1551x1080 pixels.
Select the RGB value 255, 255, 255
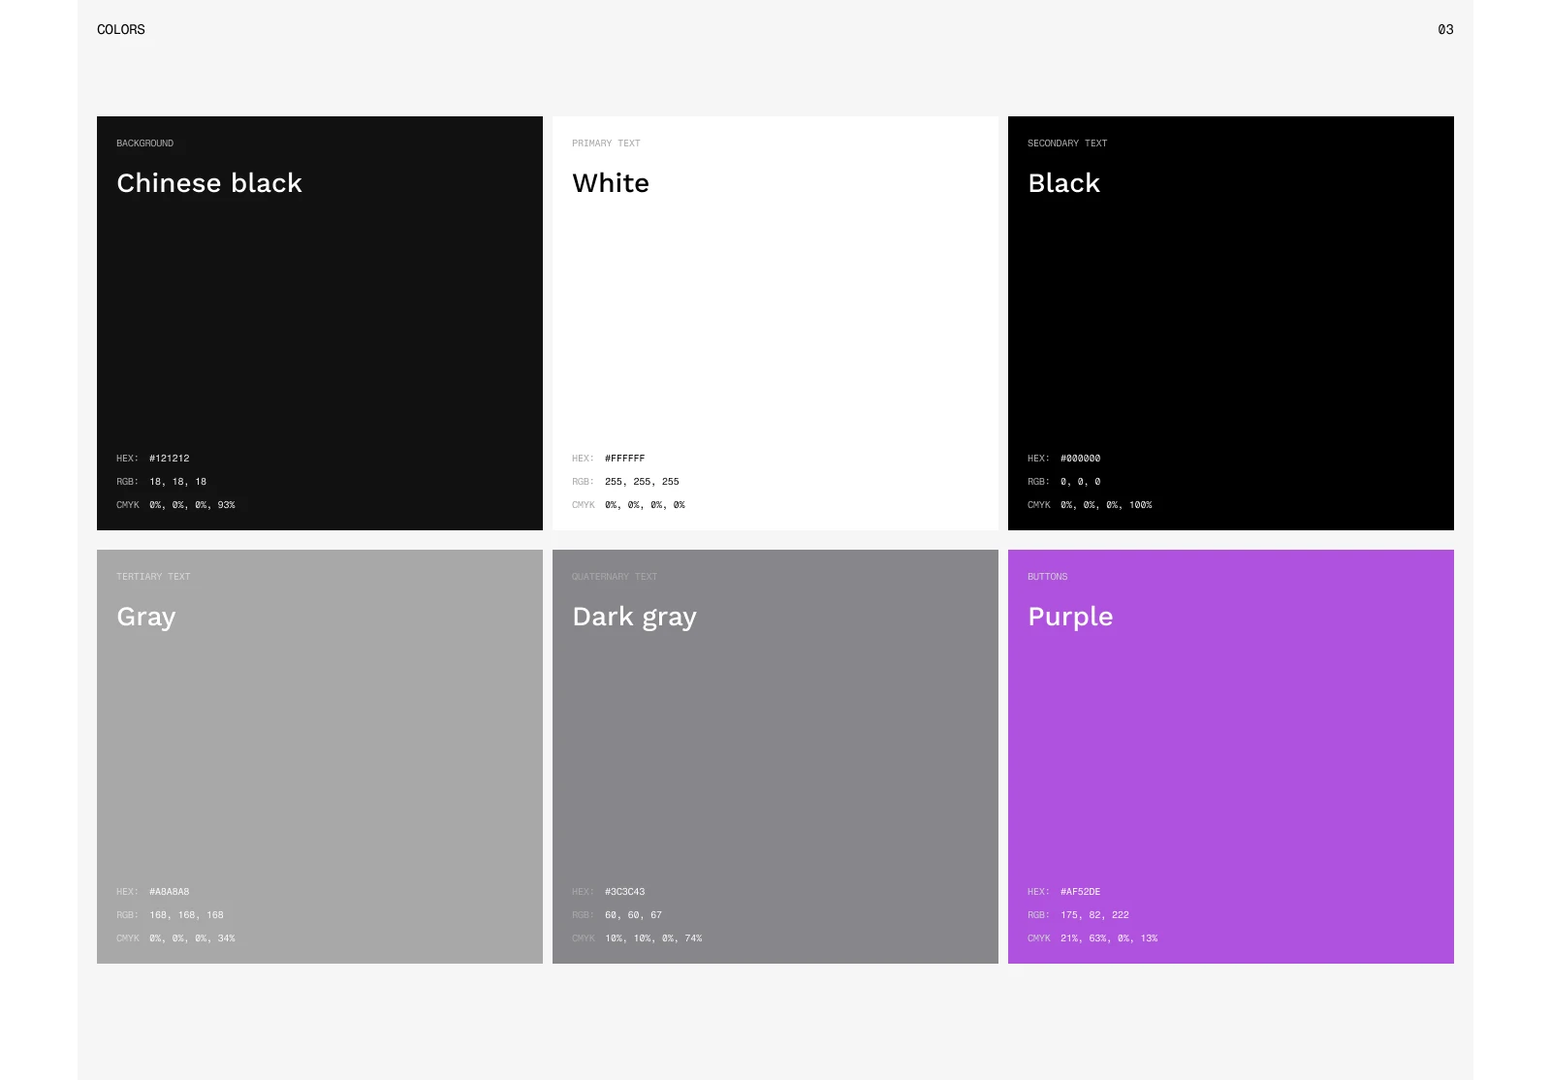(x=642, y=482)
